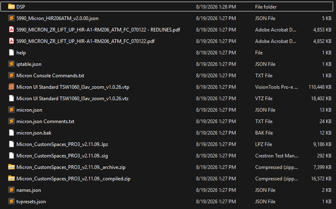The width and height of the screenshot is (336, 209).
Task: Click icon beside Micron Console Commands.txt
Action: 11,75
